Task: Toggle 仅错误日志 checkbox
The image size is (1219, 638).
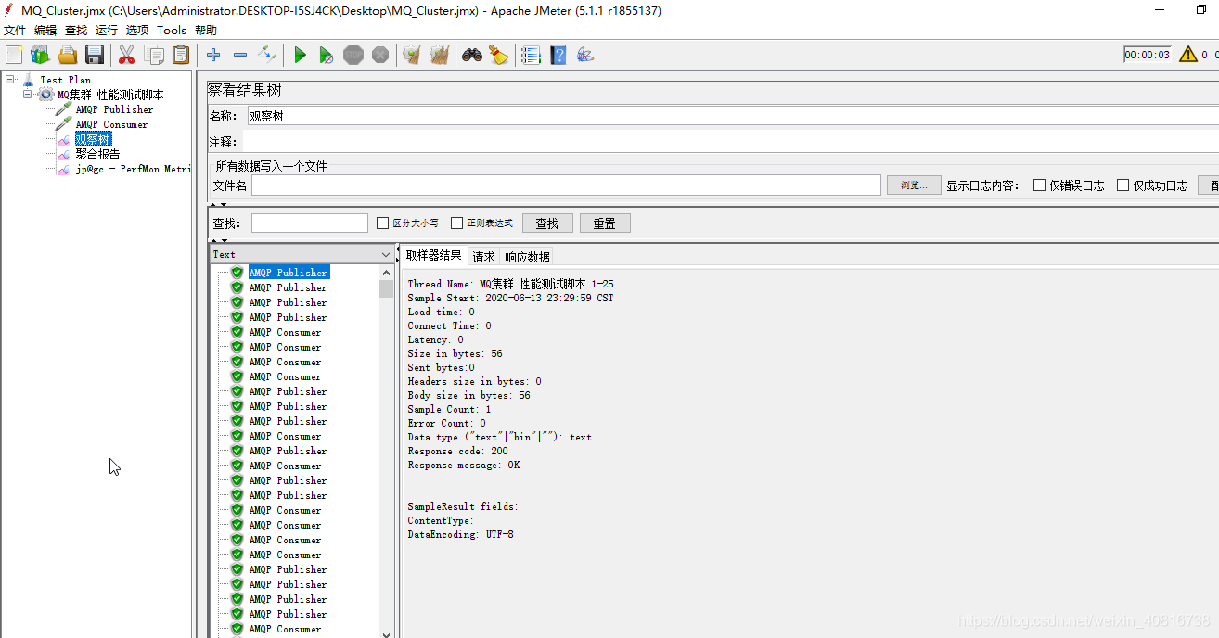Action: 1040,185
